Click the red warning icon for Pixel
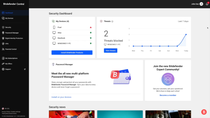 pos(91,27)
